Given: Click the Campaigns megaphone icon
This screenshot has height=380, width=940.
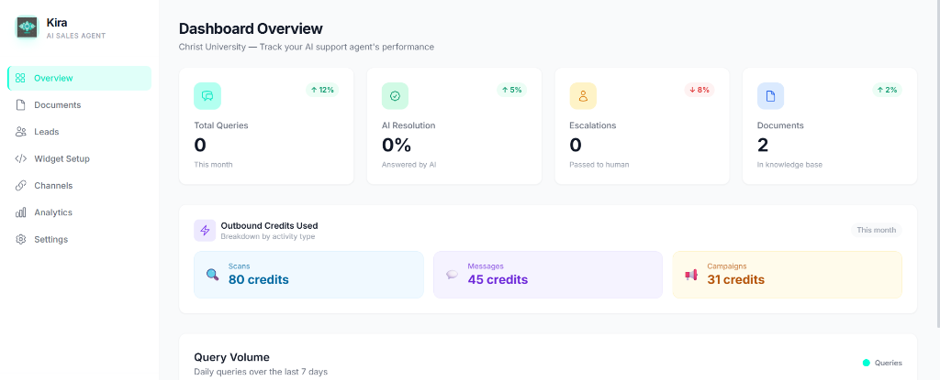Looking at the screenshot, I should pos(691,275).
